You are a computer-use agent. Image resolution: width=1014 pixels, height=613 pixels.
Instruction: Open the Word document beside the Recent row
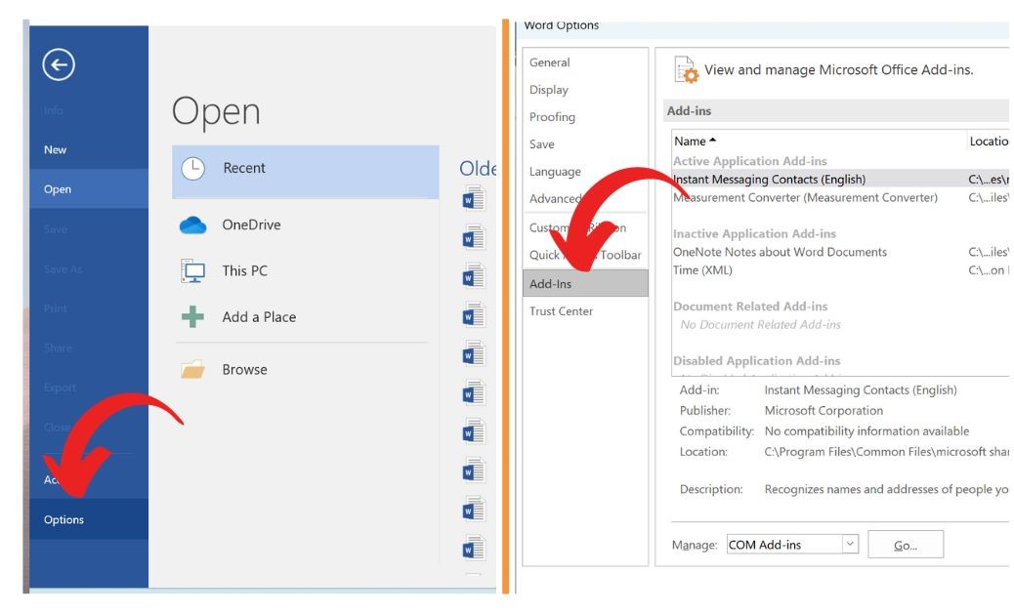tap(474, 199)
